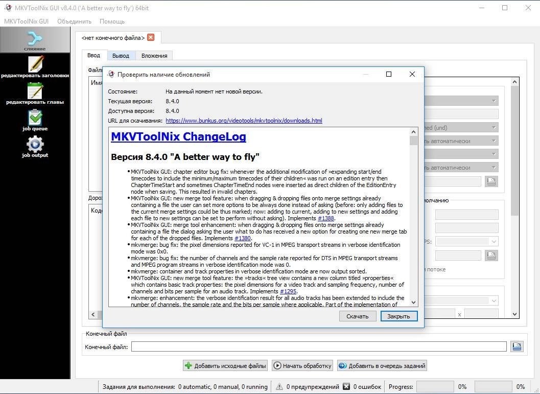Viewport: 540px width, 394px height.
Task: Click Добавить исходные файлы button
Action: pyautogui.click(x=226, y=366)
